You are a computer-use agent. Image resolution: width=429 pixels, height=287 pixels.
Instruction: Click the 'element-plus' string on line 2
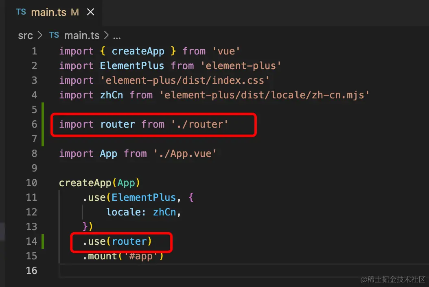241,65
